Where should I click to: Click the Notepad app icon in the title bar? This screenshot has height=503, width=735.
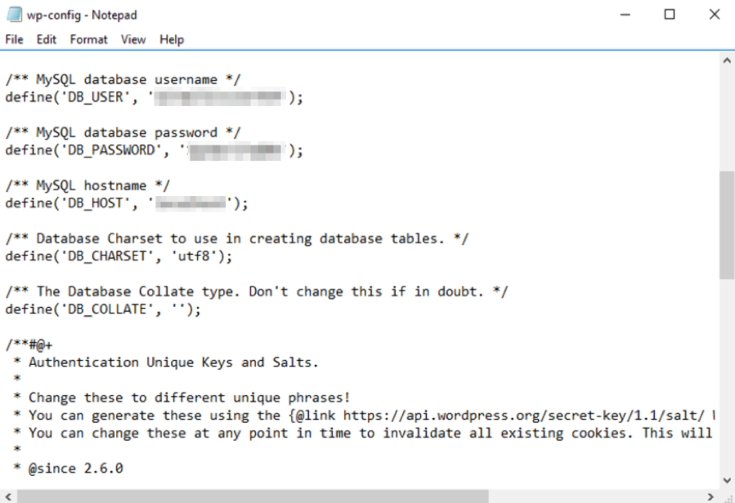pyautogui.click(x=14, y=15)
